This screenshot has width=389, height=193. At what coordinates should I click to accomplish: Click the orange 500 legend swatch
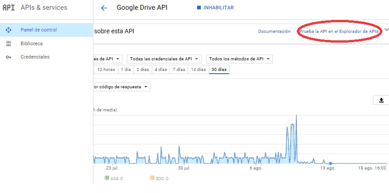point(152,178)
